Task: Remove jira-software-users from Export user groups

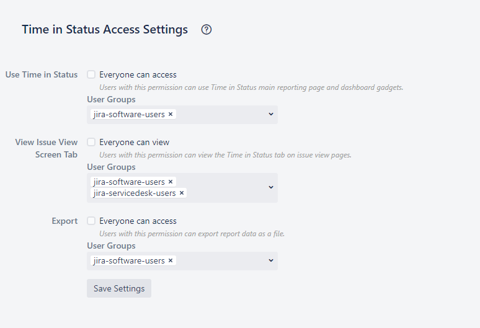Action: (171, 260)
